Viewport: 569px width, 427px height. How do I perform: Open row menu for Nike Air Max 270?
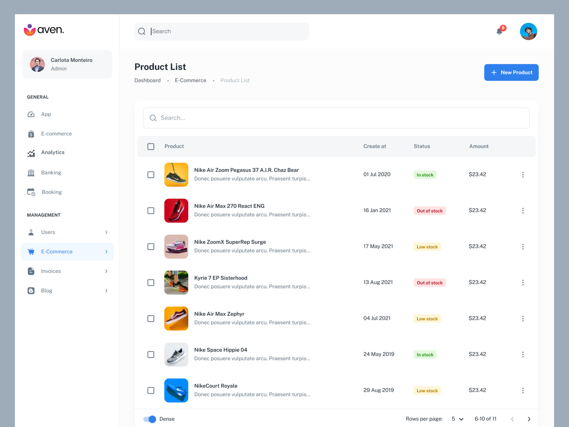coord(523,211)
